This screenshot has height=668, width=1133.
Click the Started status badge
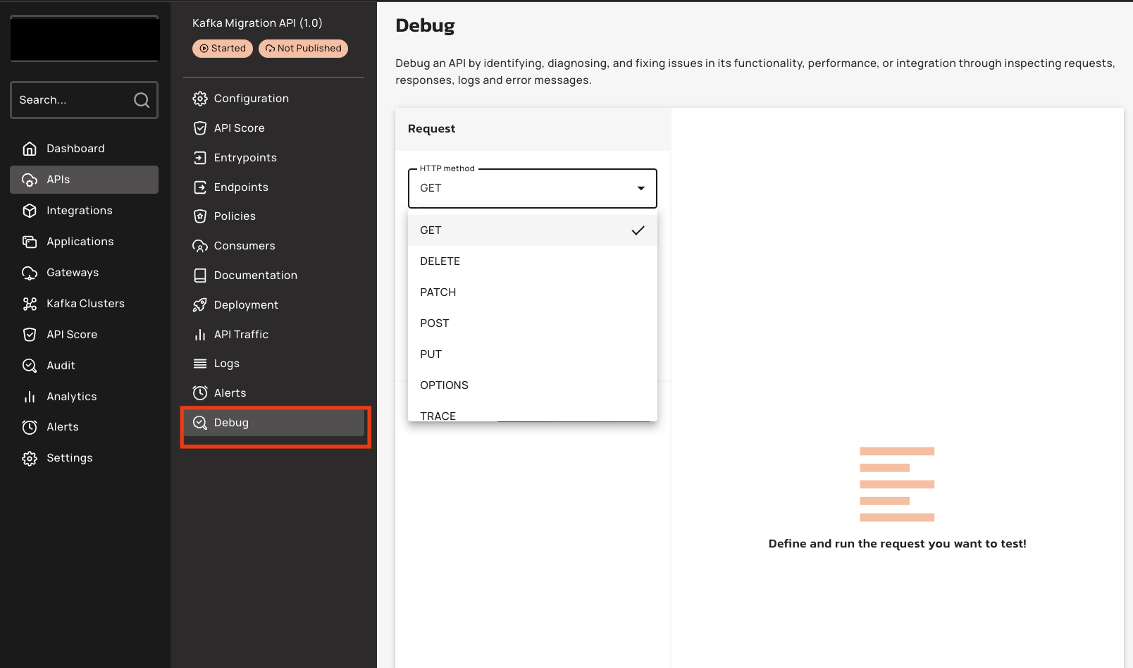pyautogui.click(x=223, y=49)
